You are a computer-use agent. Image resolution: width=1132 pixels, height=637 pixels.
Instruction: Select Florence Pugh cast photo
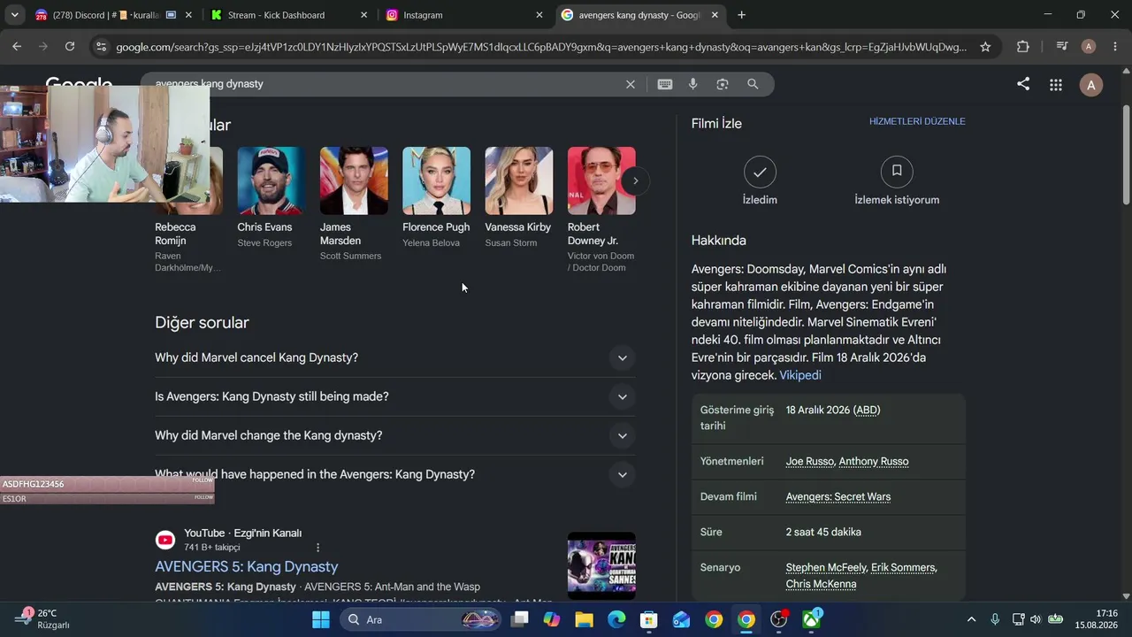pos(437,180)
